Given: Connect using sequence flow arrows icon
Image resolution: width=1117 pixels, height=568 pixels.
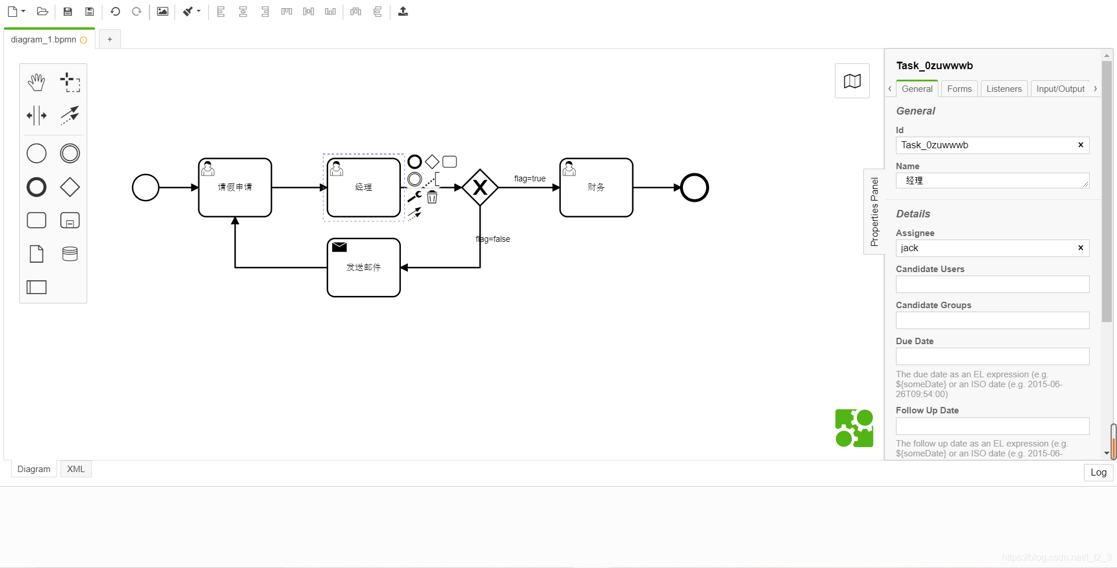Looking at the screenshot, I should pyautogui.click(x=415, y=214).
